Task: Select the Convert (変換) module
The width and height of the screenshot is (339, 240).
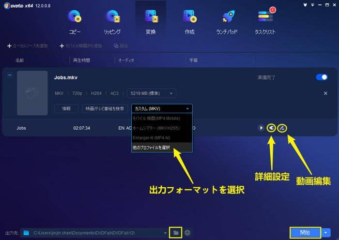Action: click(151, 22)
